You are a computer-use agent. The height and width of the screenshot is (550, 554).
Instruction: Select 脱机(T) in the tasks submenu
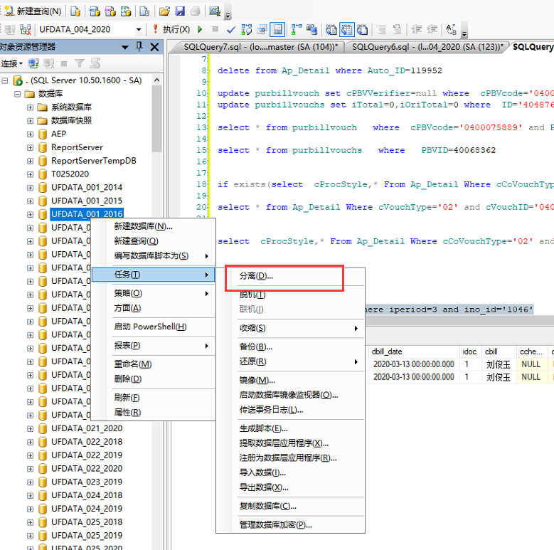(x=290, y=295)
